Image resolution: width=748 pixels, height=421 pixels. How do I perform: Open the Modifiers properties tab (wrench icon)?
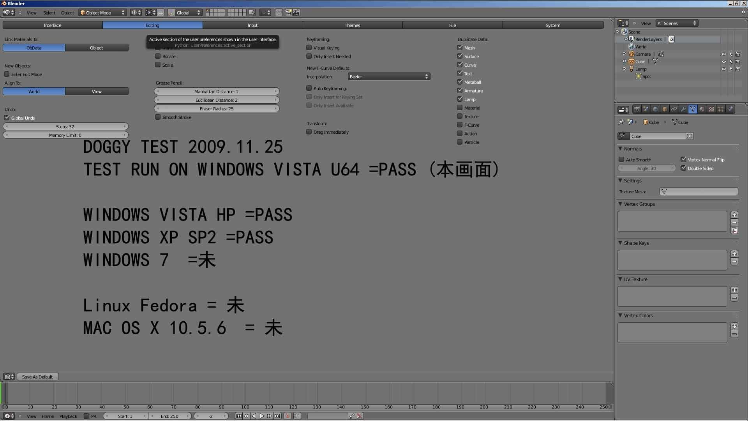click(683, 109)
